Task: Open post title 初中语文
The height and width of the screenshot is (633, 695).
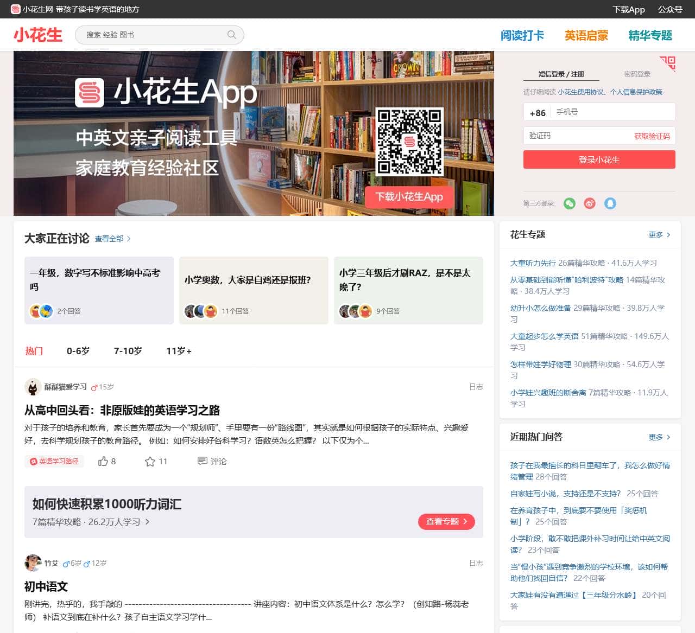Action: click(46, 586)
